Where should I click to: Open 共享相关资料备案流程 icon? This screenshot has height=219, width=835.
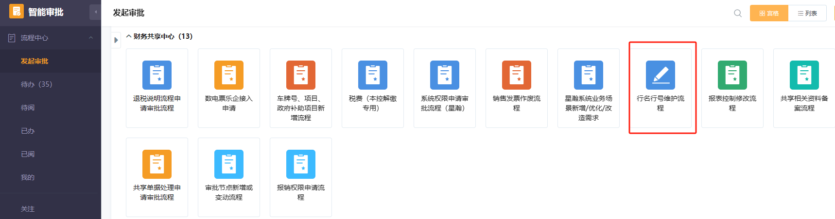point(804,75)
